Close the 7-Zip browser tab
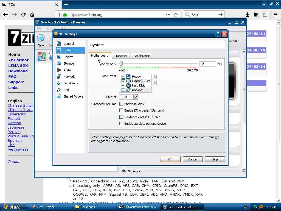281x211 pixels. click(x=57, y=5)
